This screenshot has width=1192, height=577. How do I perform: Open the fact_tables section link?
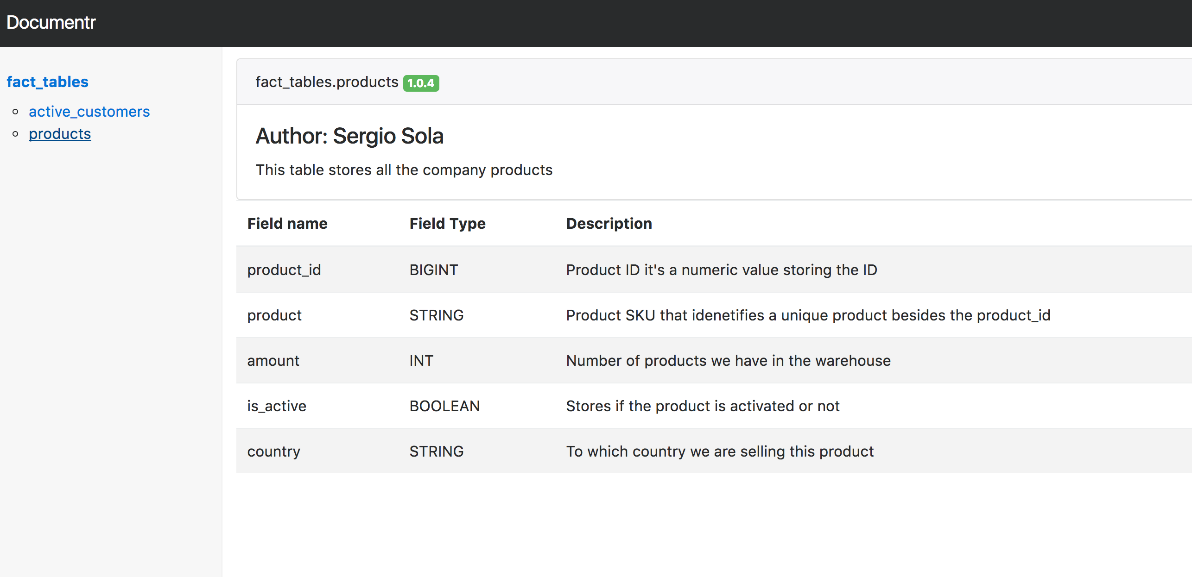pos(47,82)
